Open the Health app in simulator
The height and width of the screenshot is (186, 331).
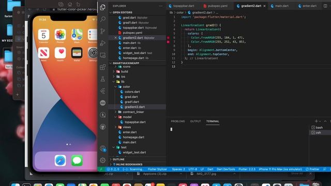tap(60, 53)
